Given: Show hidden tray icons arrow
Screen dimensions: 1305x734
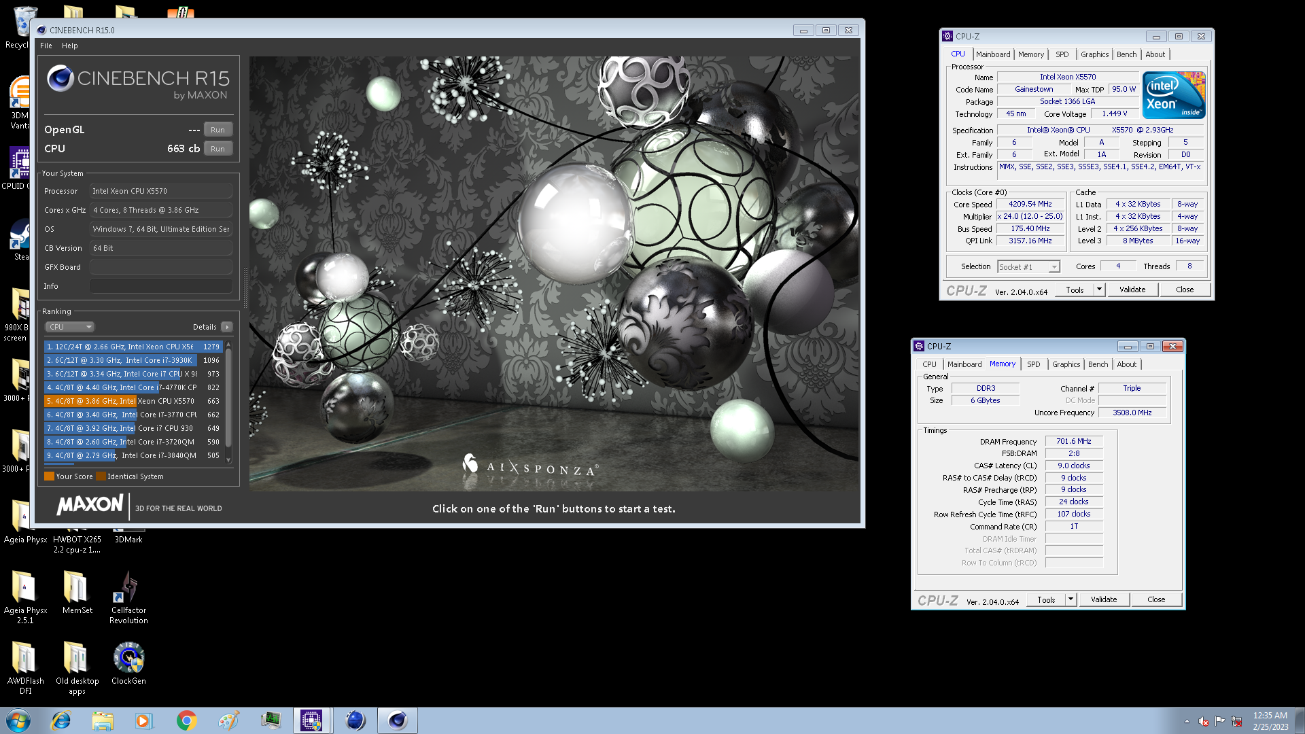Looking at the screenshot, I should coord(1187,721).
